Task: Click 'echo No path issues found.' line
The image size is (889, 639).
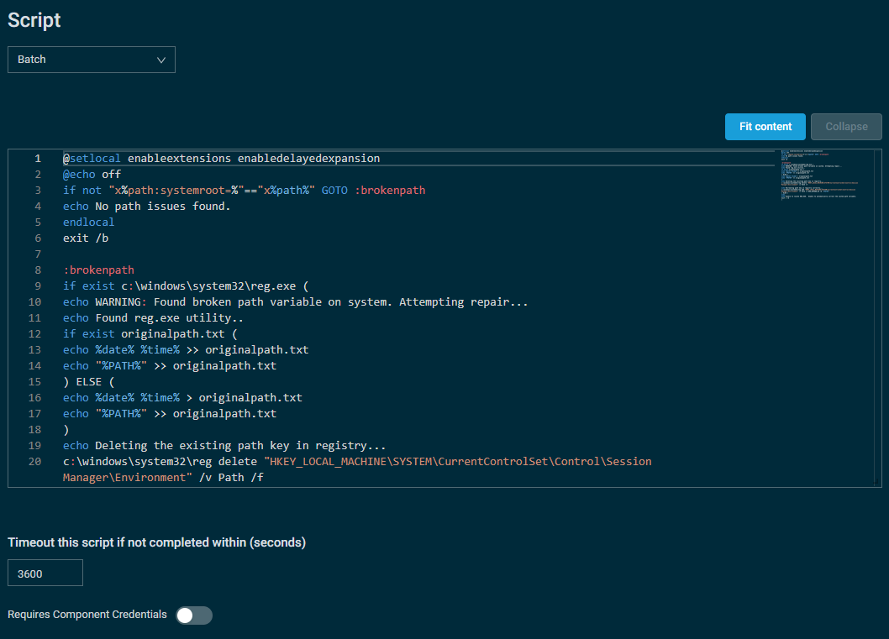Action: 147,207
